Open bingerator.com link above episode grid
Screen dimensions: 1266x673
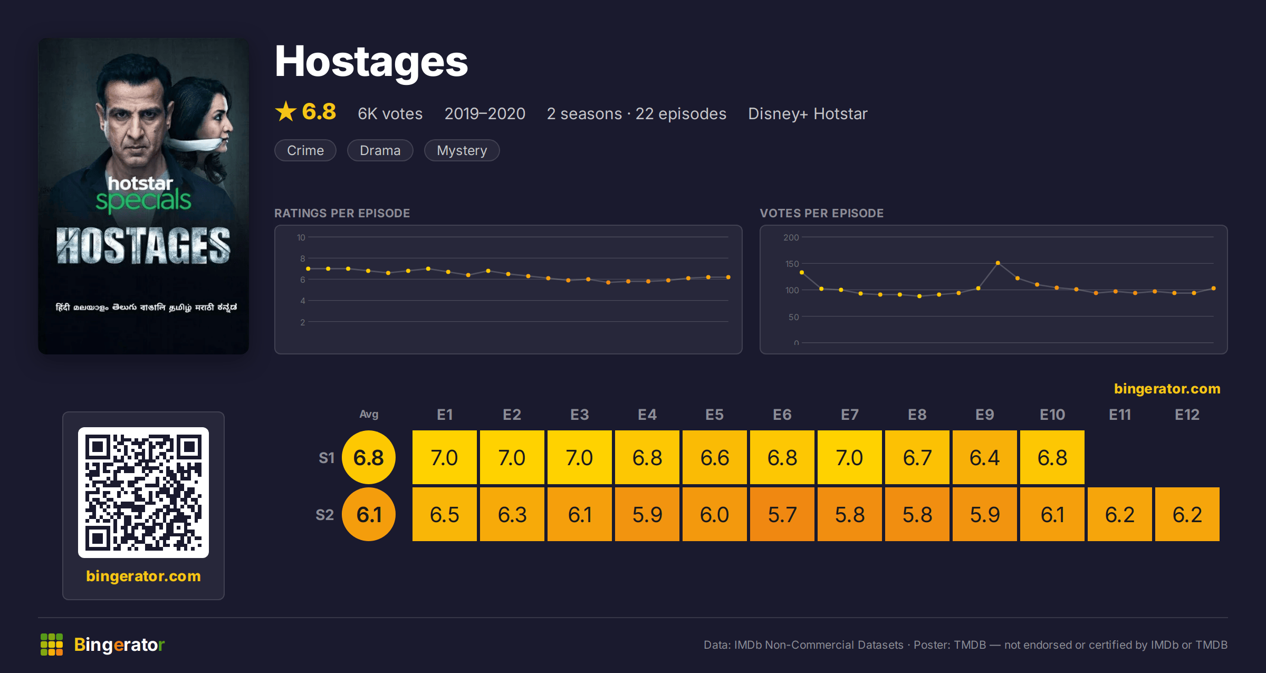1167,389
